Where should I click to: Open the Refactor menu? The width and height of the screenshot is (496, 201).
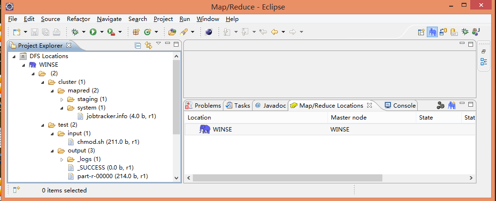[x=78, y=19]
